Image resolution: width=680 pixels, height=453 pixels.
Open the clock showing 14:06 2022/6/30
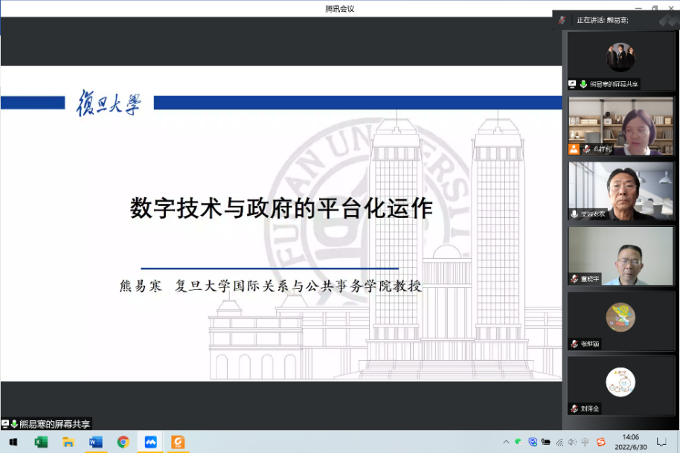tap(631, 442)
